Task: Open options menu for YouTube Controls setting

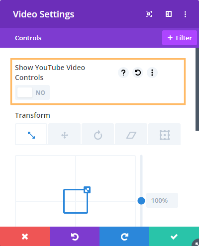Action: (x=152, y=73)
